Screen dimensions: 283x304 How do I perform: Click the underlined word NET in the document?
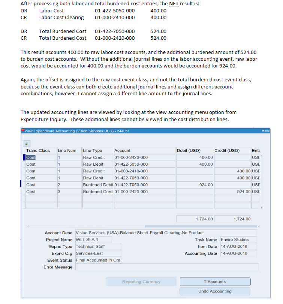tap(174, 4)
